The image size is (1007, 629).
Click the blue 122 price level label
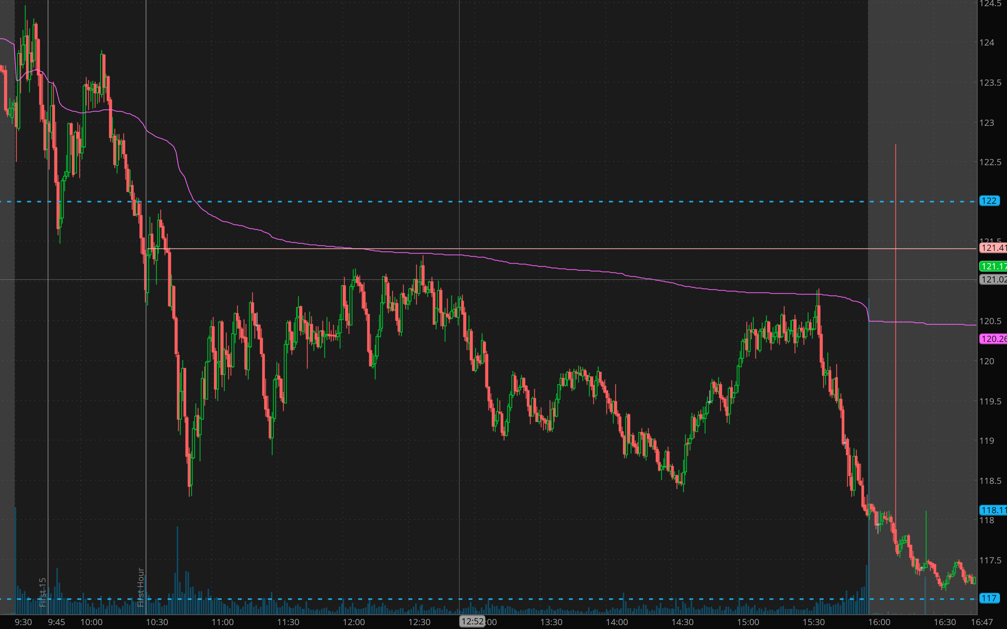coord(989,201)
